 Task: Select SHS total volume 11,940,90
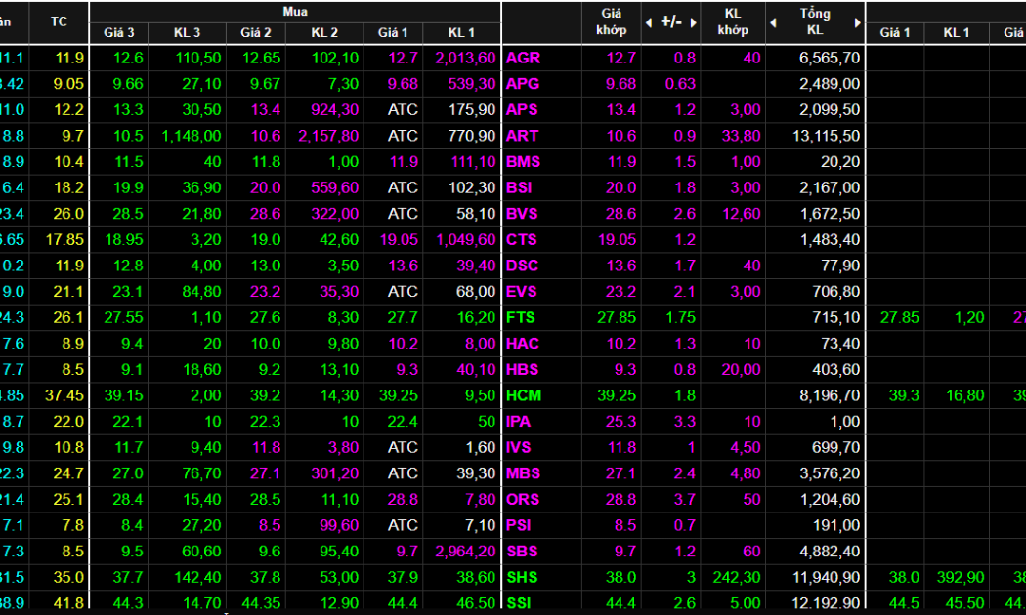[827, 578]
